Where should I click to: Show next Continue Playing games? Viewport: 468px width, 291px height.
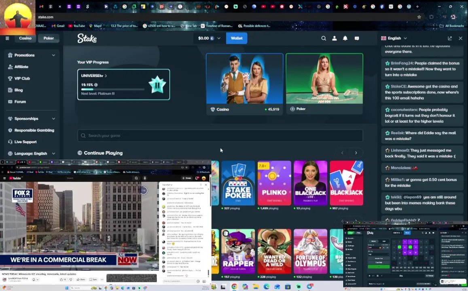[356, 153]
